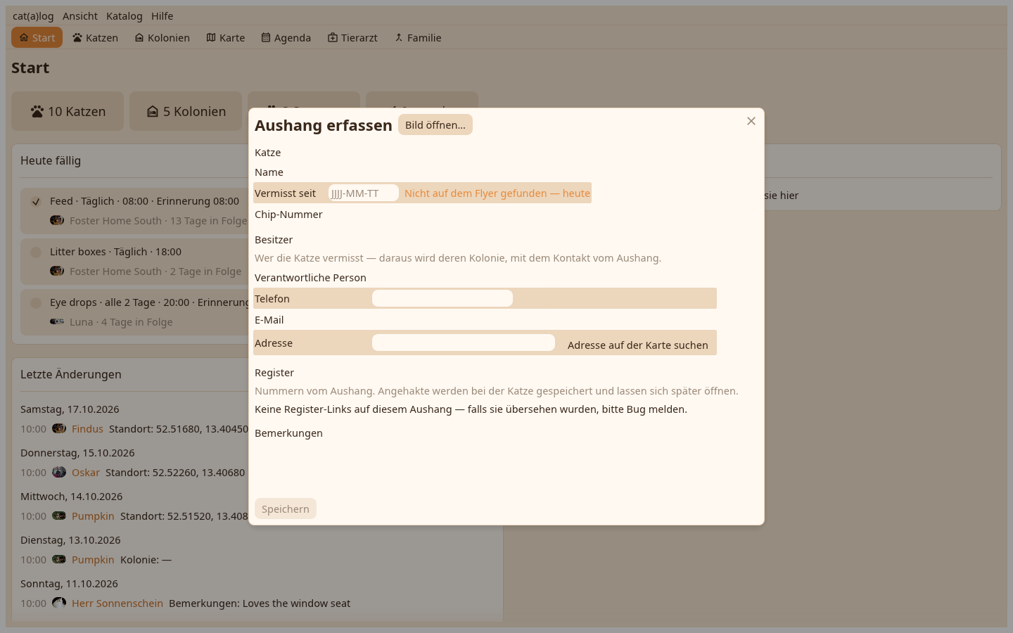
Task: Click the Luna avatar in Eye drops row
Action: pos(57,321)
